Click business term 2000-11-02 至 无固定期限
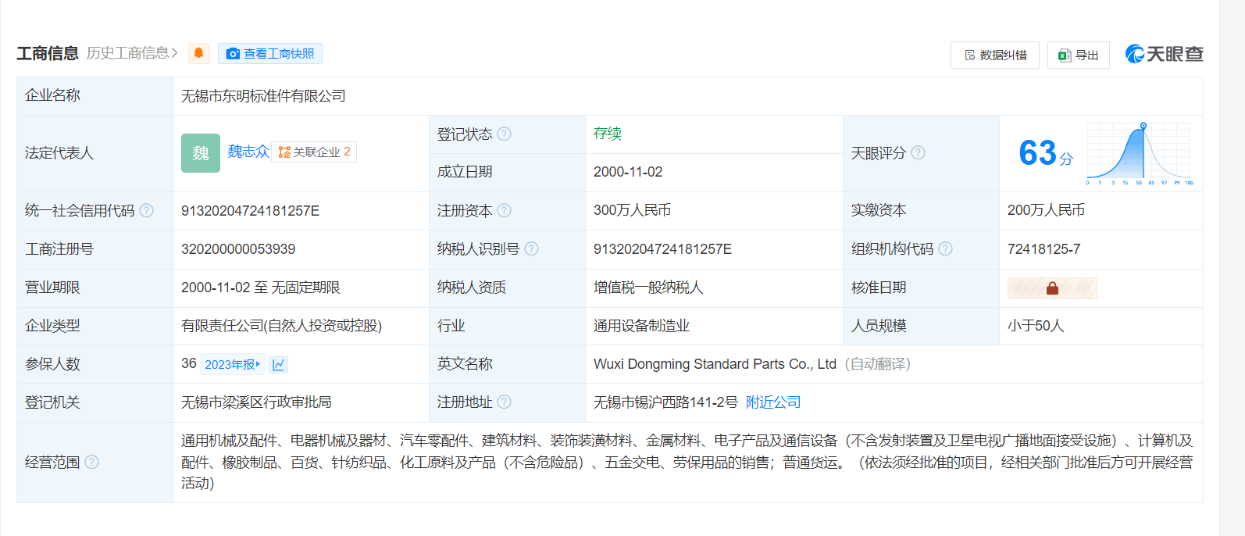The image size is (1245, 536). [x=261, y=288]
